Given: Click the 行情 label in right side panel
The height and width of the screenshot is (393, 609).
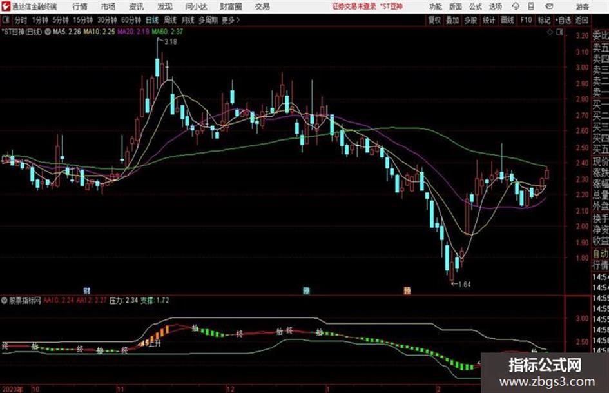Looking at the screenshot, I should [x=601, y=265].
